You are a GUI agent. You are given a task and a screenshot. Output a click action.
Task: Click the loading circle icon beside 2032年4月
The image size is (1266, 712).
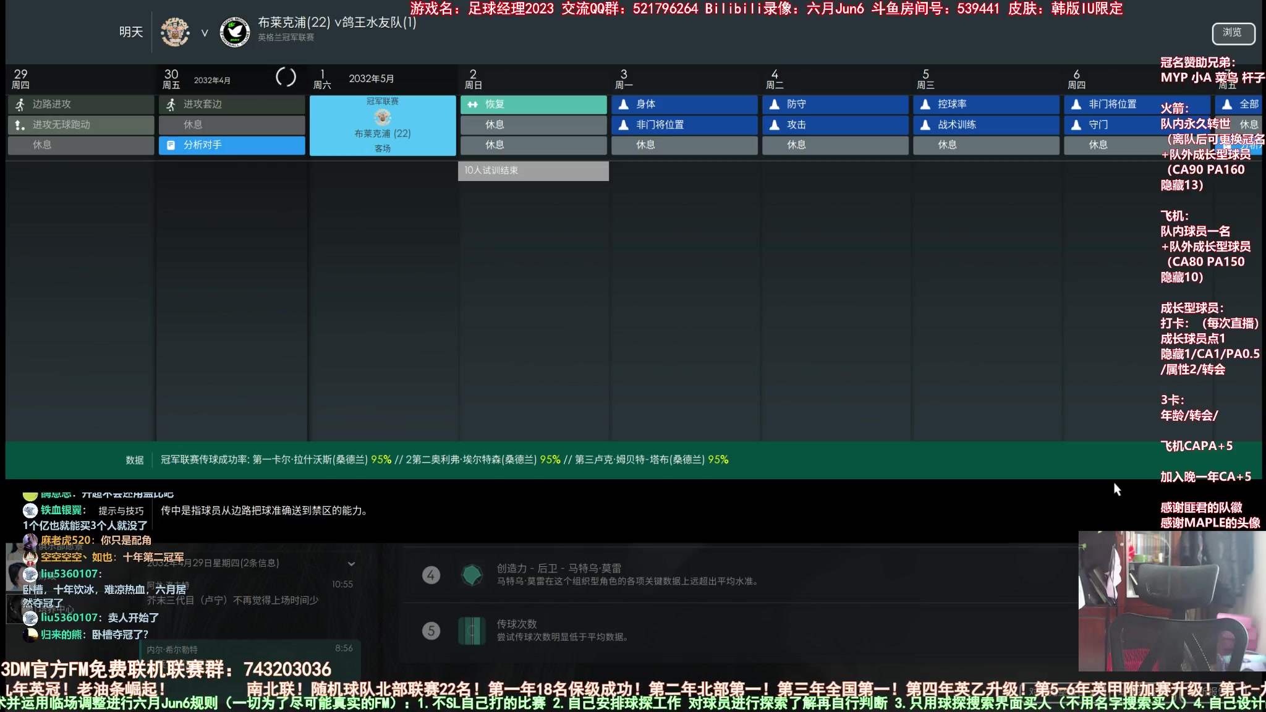286,77
